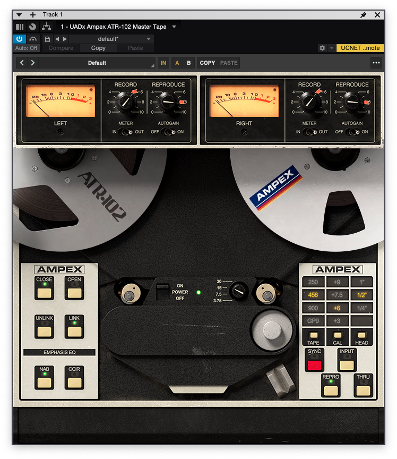Open the three-dot options menu

point(376,63)
